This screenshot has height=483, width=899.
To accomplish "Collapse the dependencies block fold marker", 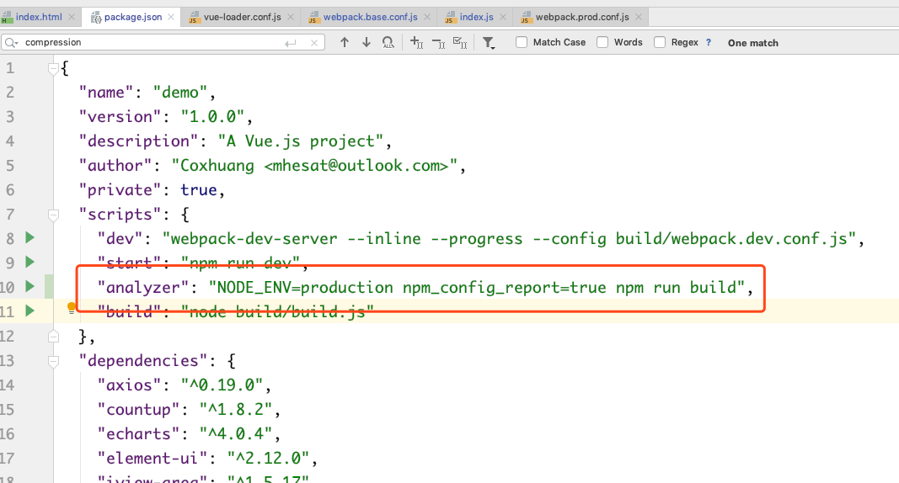I will click(x=53, y=362).
